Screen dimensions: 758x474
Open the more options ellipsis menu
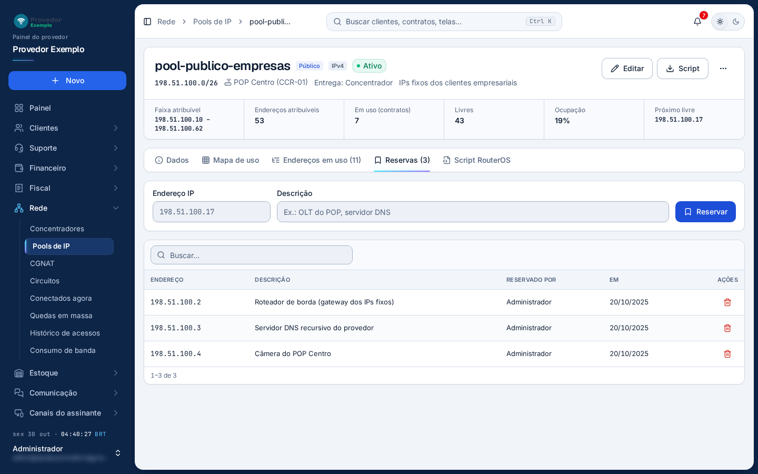[x=723, y=68]
